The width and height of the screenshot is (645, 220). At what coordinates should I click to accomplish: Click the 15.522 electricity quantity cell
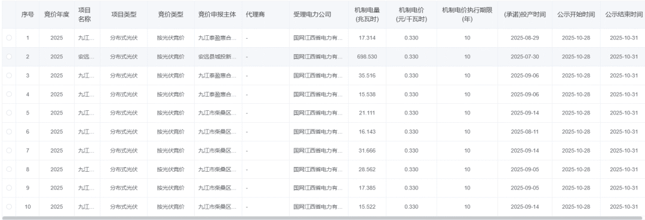pyautogui.click(x=367, y=207)
